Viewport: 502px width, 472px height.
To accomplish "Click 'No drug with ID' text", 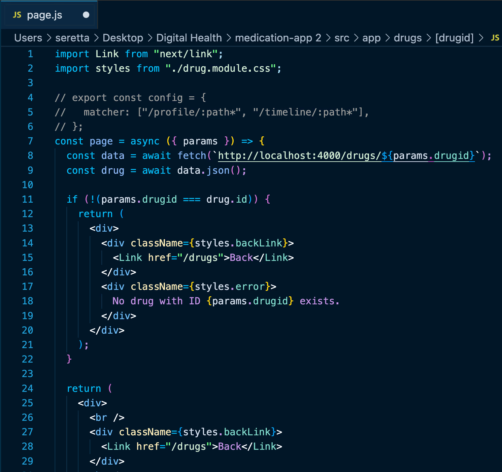I will (x=157, y=301).
